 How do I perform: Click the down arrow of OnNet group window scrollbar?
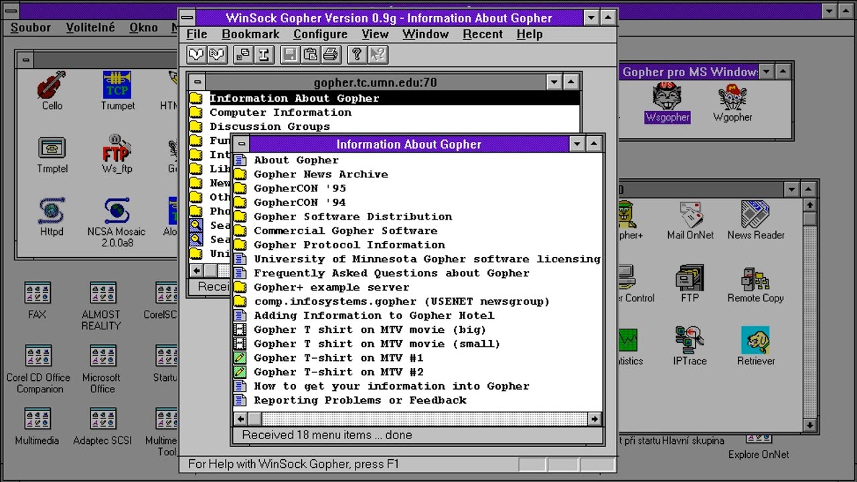pyautogui.click(x=809, y=424)
